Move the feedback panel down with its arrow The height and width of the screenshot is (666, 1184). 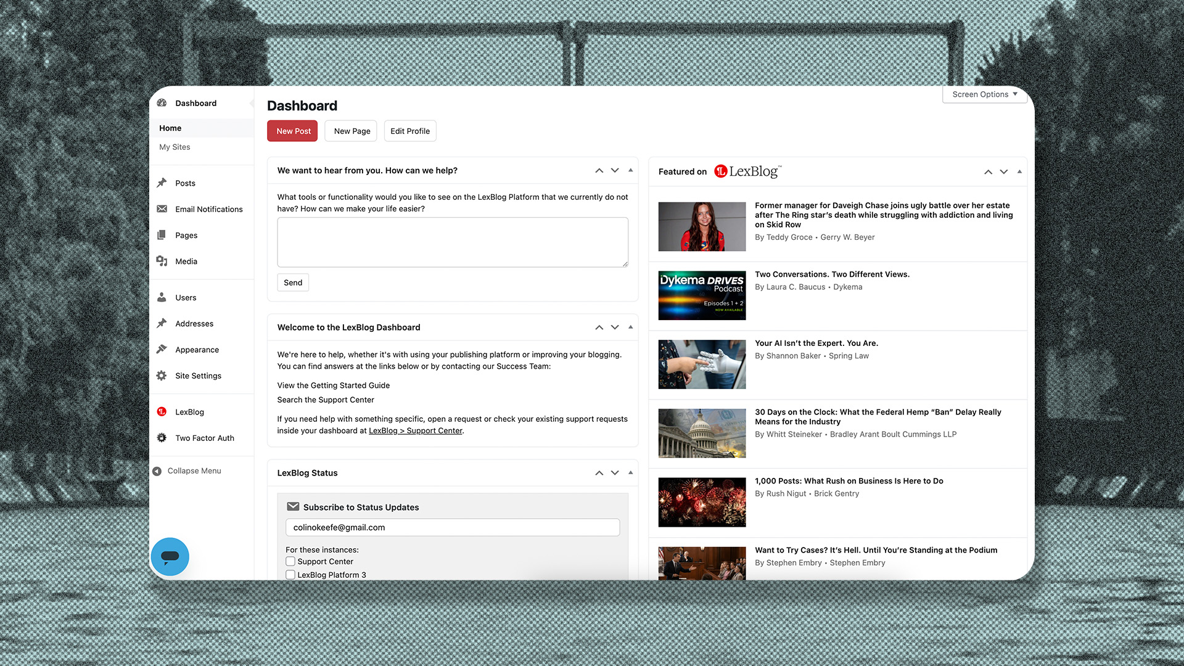[615, 170]
